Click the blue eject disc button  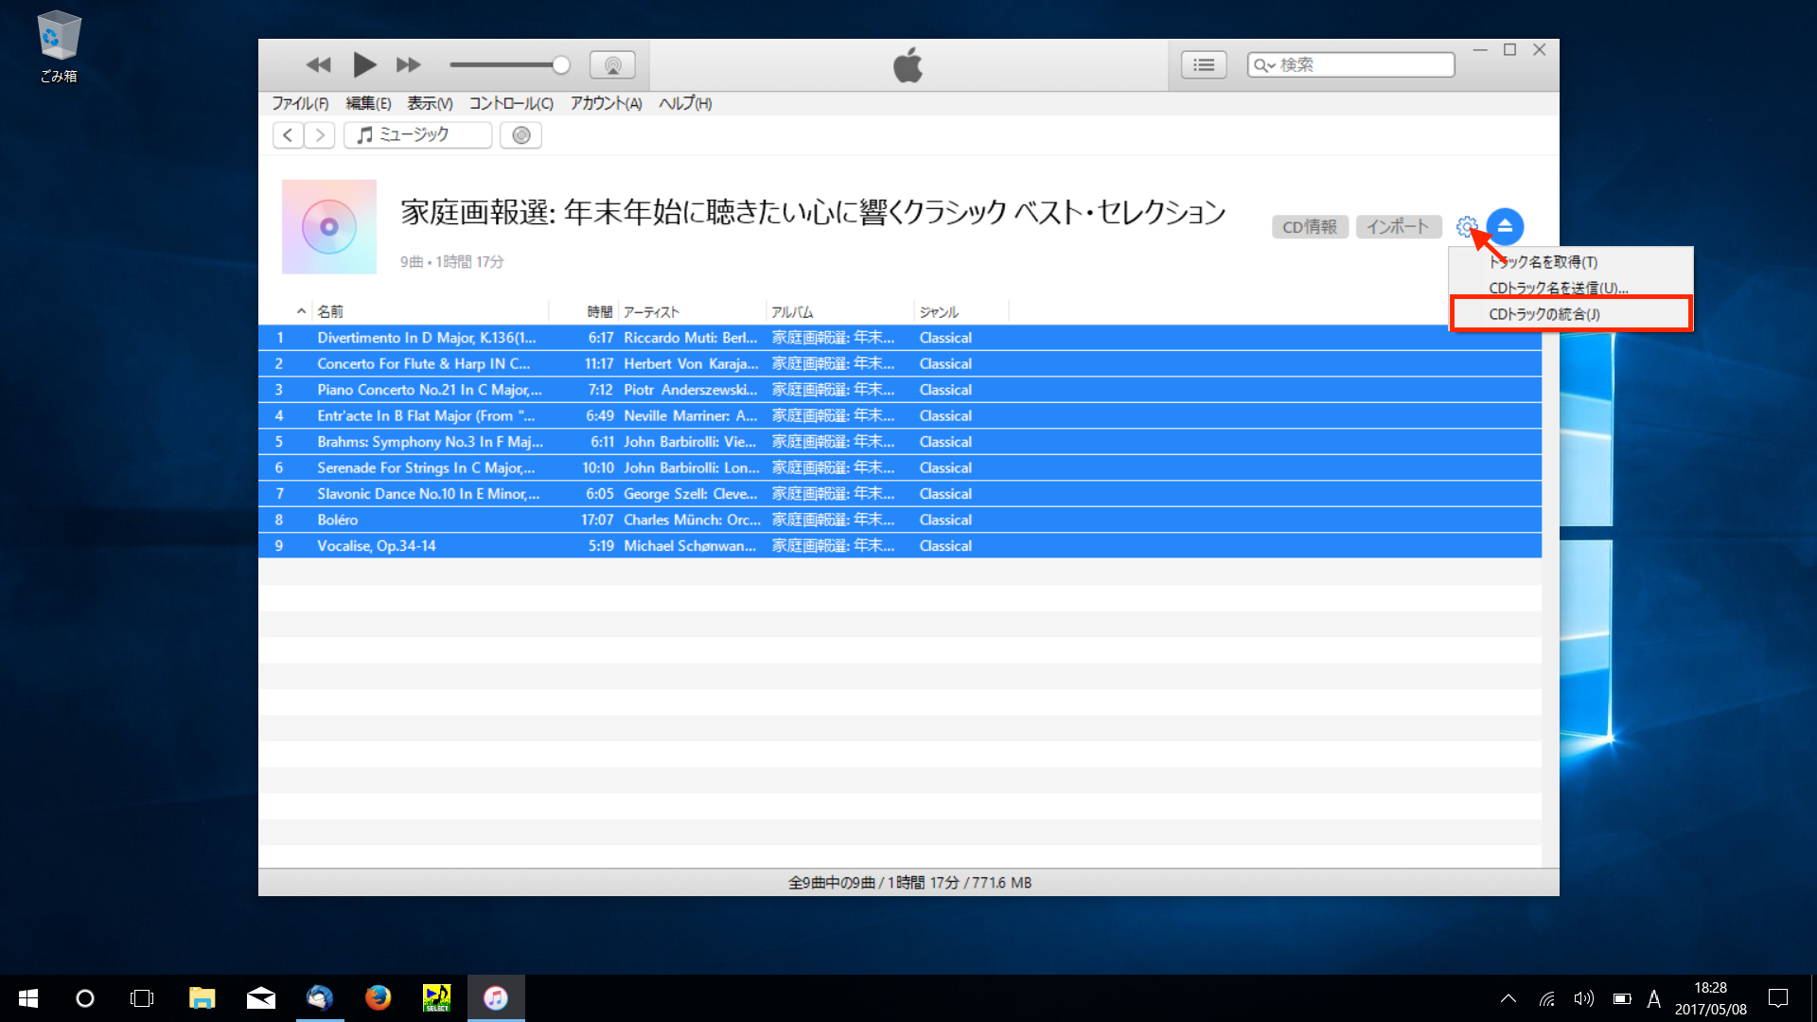pos(1505,227)
